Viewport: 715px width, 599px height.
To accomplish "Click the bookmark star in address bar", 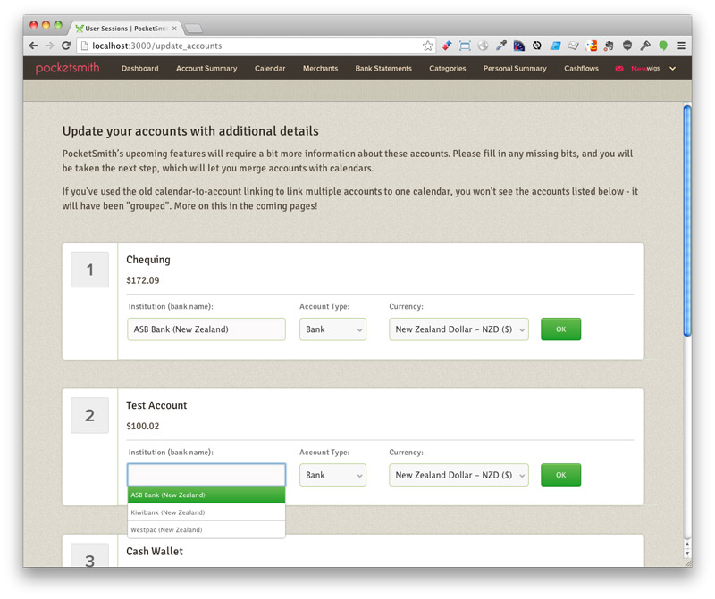I will pos(428,46).
